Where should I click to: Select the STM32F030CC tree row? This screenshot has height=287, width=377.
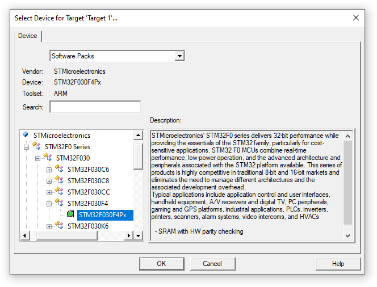tap(89, 192)
